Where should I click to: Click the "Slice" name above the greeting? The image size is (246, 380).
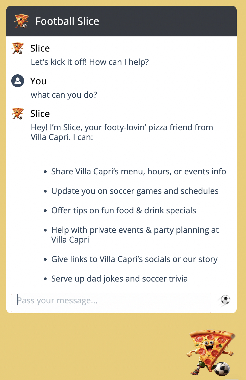[x=40, y=48]
